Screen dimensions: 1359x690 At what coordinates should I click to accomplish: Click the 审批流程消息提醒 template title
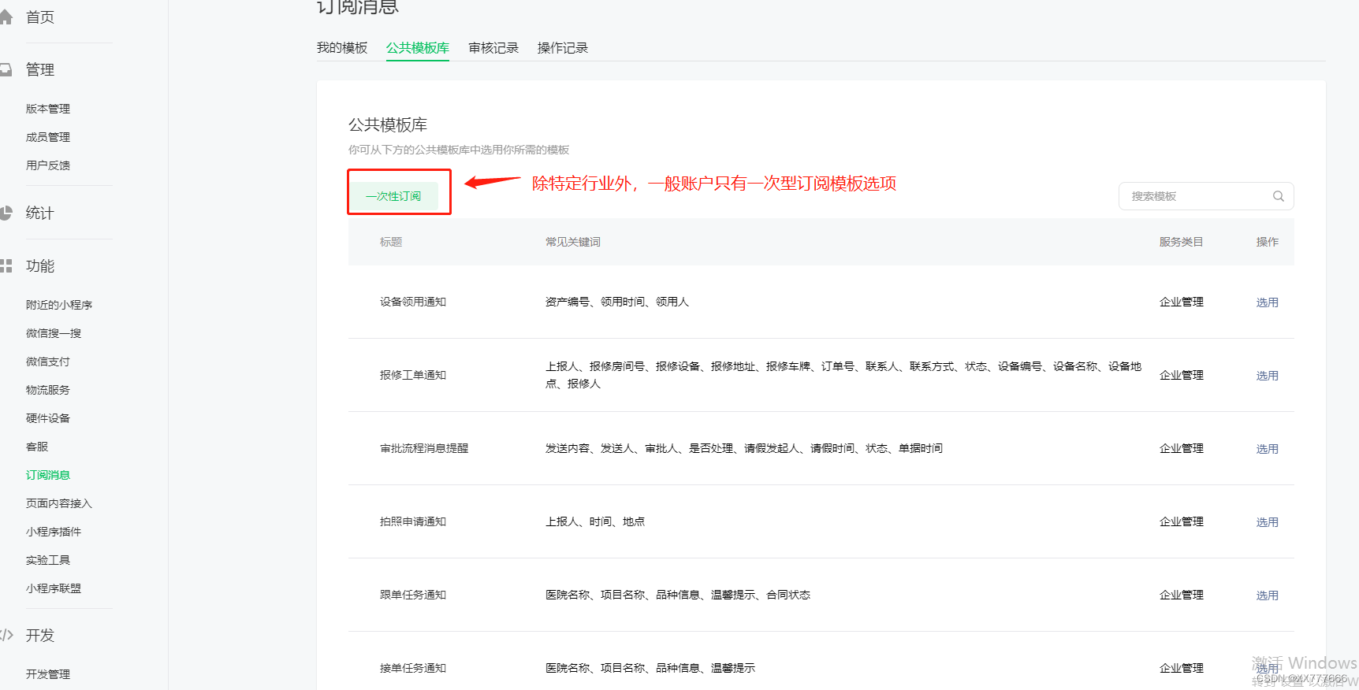pos(424,448)
